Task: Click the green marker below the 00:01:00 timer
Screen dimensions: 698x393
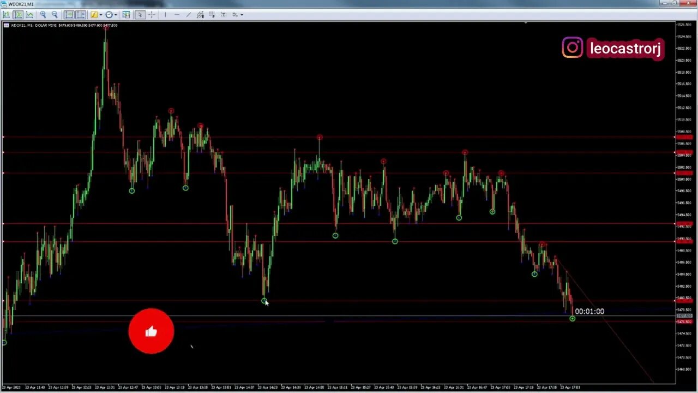Action: point(572,318)
